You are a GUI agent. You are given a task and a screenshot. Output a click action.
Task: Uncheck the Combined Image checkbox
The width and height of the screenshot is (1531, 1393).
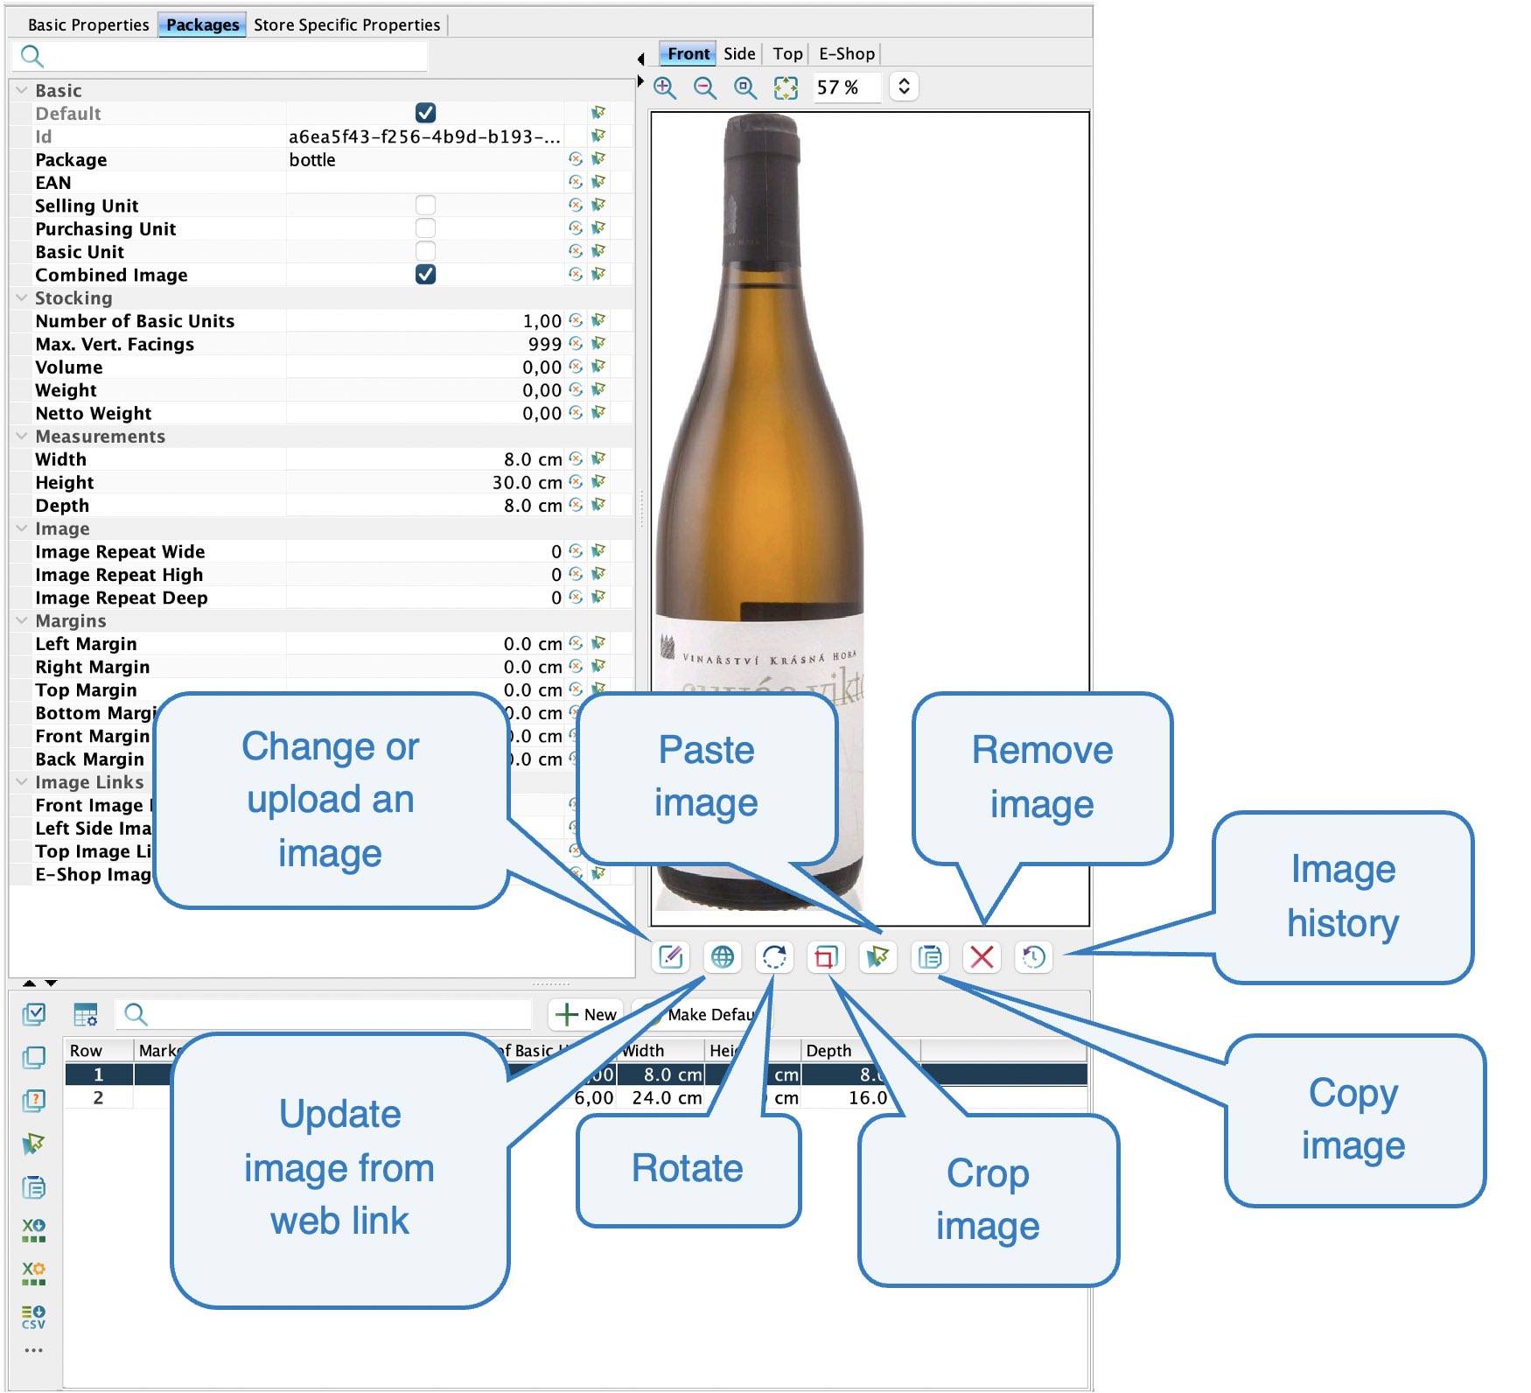[426, 274]
